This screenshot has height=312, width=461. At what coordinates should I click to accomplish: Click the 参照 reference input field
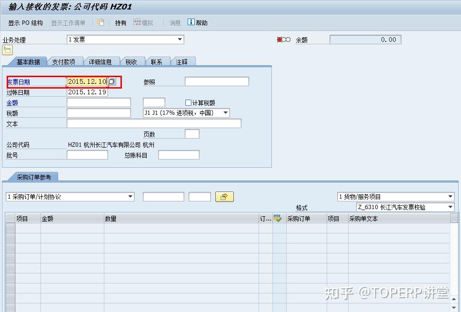[217, 81]
